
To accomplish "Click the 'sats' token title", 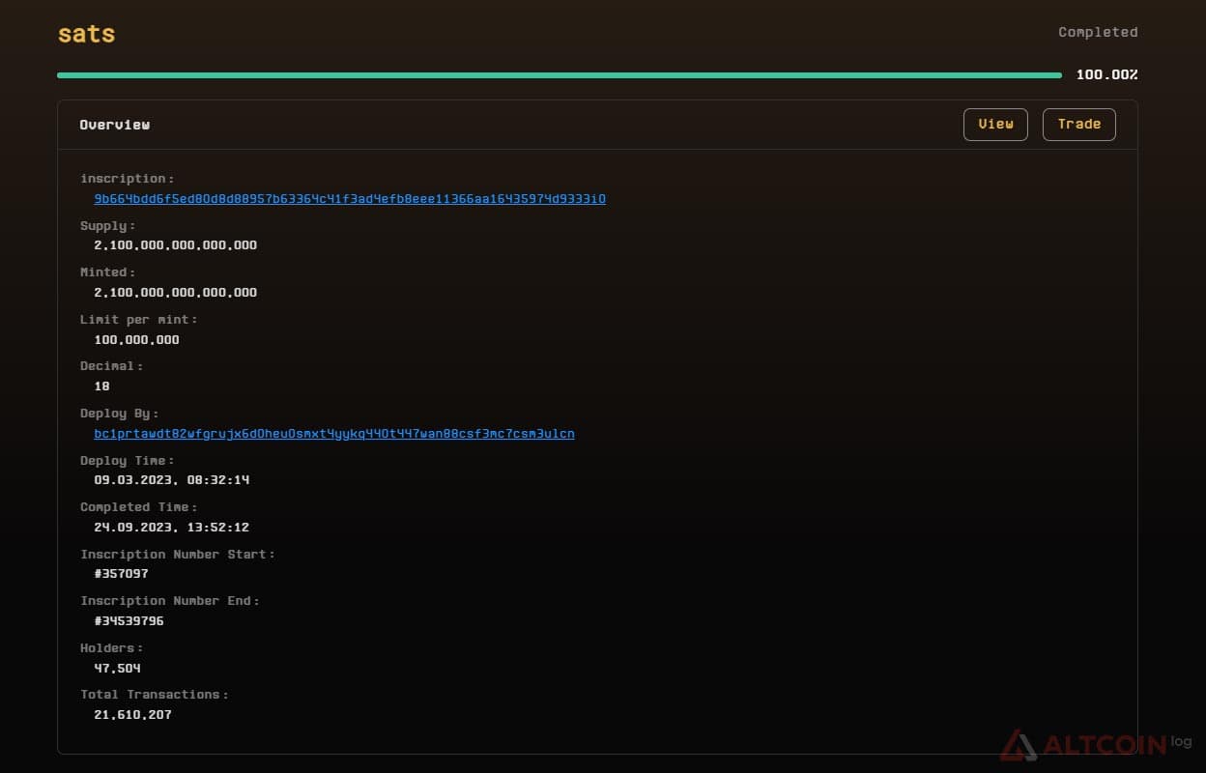I will 86,34.
